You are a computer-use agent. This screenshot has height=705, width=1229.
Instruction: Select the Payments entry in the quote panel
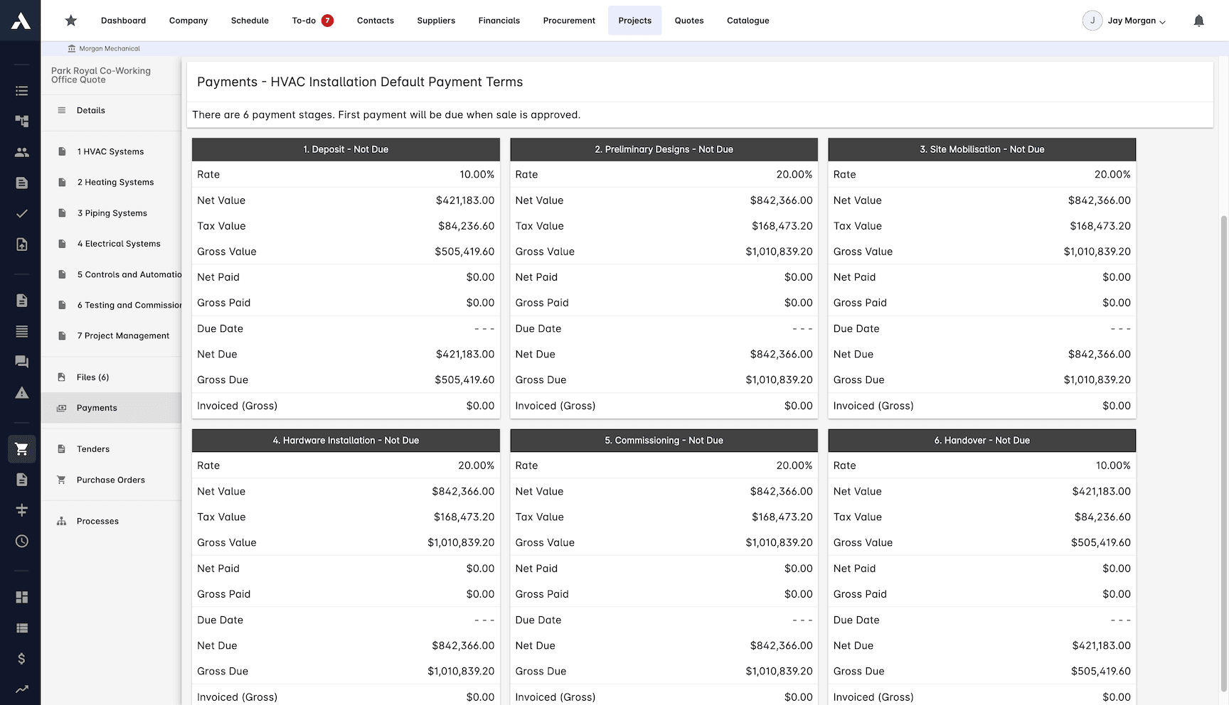(x=97, y=407)
